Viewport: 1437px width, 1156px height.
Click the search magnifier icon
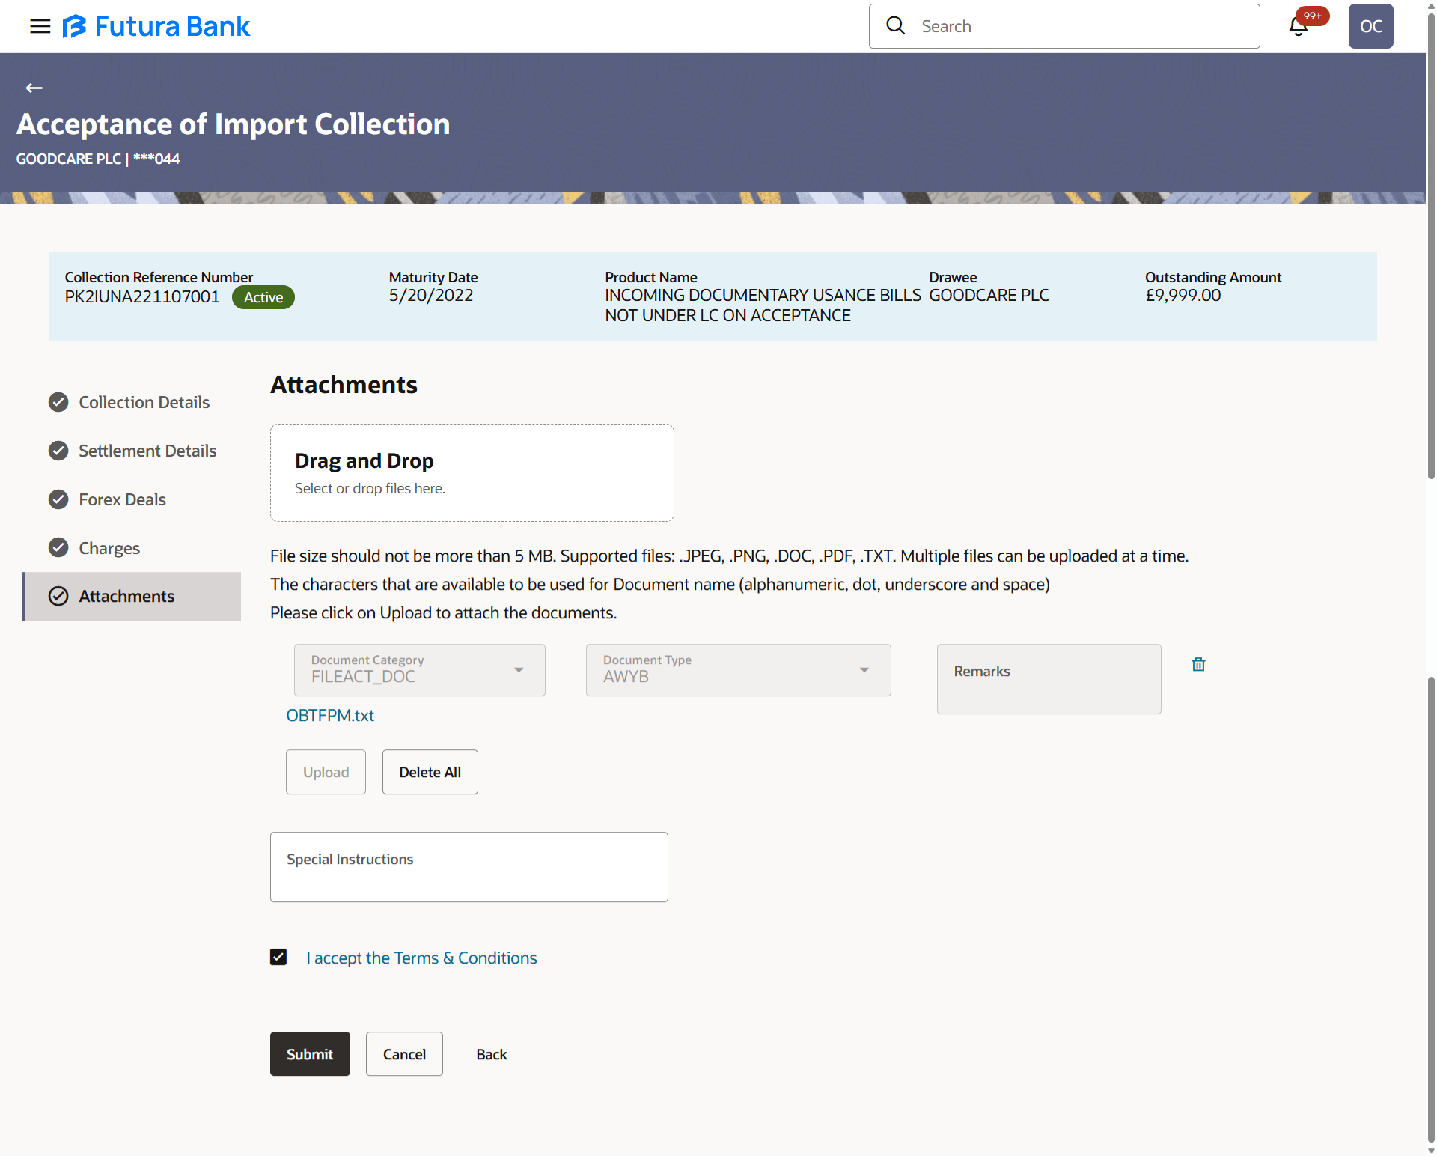click(895, 26)
